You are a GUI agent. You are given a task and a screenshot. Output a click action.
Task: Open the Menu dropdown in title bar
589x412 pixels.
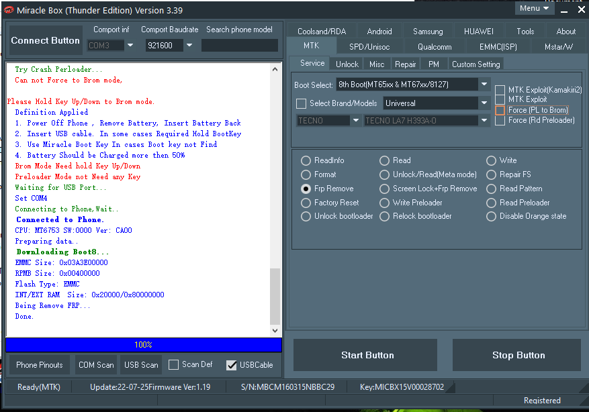coord(534,8)
